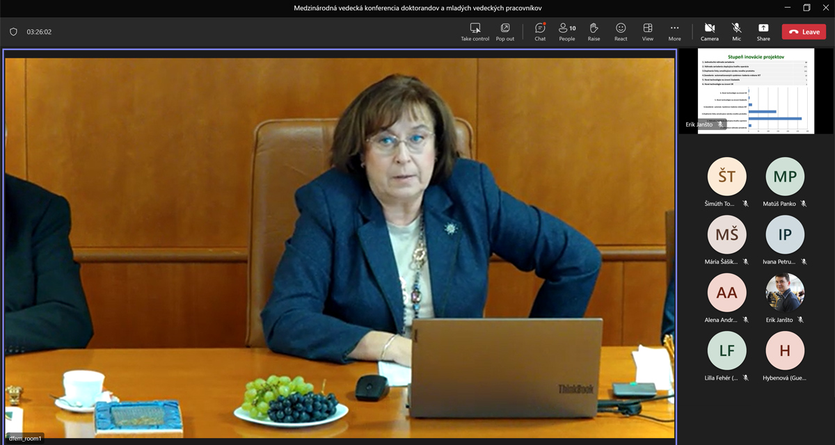Select Lilla Fehér participant avatar LF

726,351
